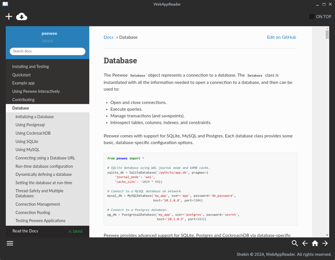Image resolution: width=335 pixels, height=260 pixels.
Task: Open Connecting using a Database URL
Action: 45,158
